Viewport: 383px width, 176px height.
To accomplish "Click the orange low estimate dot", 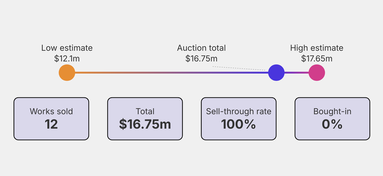I will point(67,73).
